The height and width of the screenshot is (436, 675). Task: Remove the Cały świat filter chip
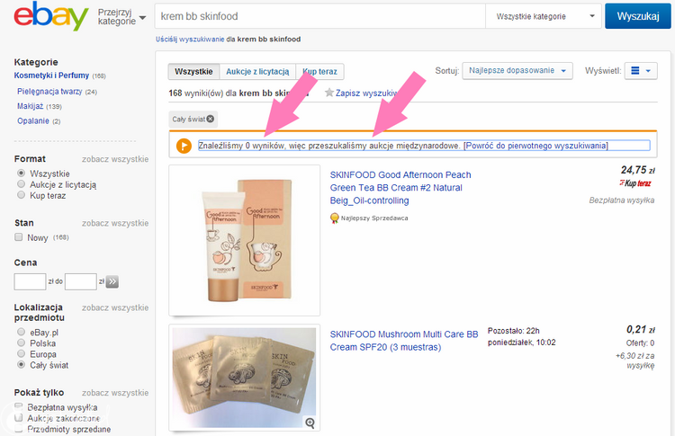(210, 119)
